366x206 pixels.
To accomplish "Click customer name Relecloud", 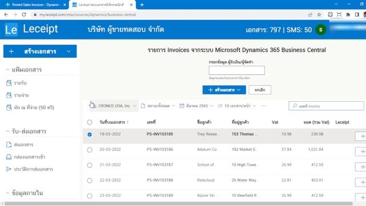I will 206,180.
